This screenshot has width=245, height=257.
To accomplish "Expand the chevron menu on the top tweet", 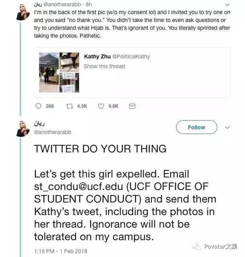I will [228, 5].
